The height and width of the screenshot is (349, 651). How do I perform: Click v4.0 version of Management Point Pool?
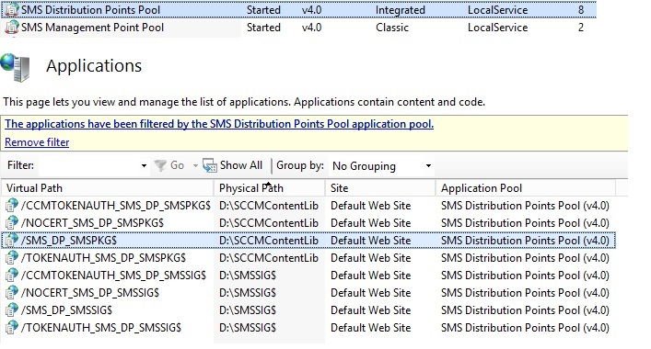coord(312,28)
